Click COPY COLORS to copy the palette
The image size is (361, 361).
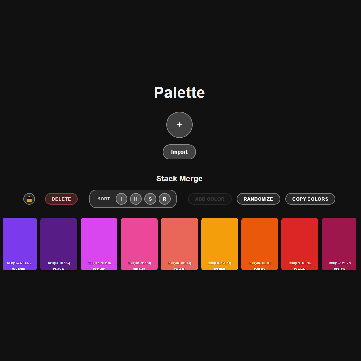[310, 199]
